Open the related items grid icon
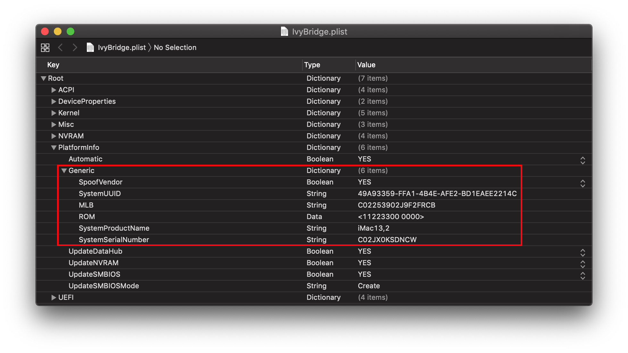Viewport: 628px width, 353px height. point(45,48)
